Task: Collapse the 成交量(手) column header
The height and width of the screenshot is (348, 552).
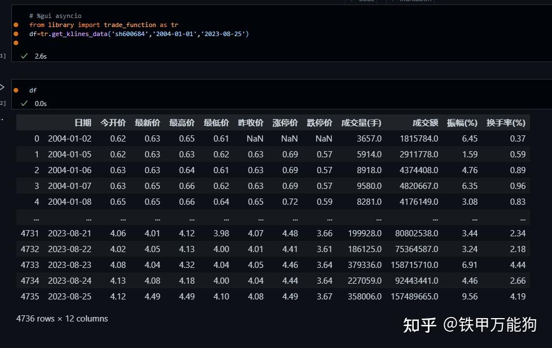Action: (x=362, y=122)
